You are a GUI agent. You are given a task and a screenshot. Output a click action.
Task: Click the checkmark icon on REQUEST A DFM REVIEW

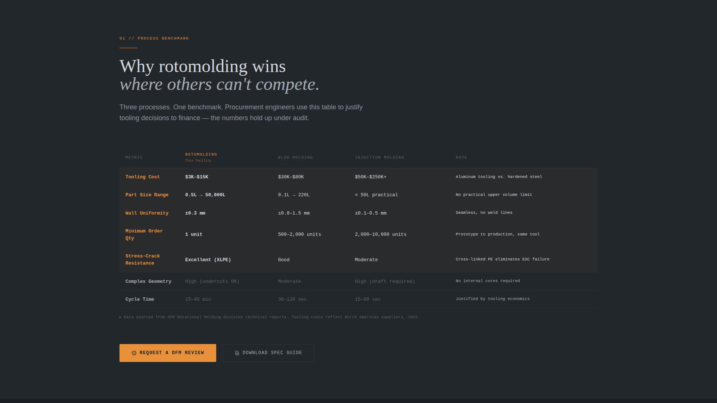coord(134,353)
